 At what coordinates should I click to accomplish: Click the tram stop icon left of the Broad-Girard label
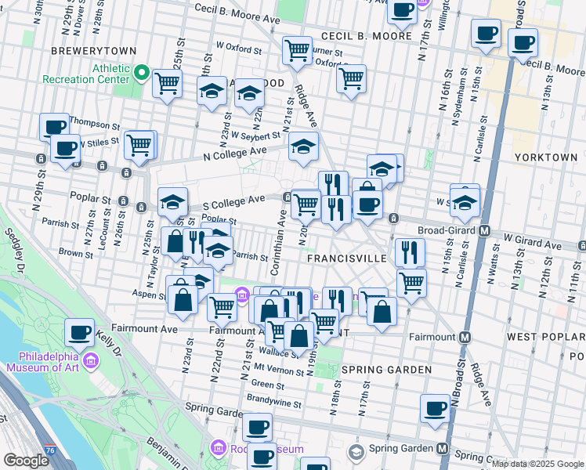[393, 219]
